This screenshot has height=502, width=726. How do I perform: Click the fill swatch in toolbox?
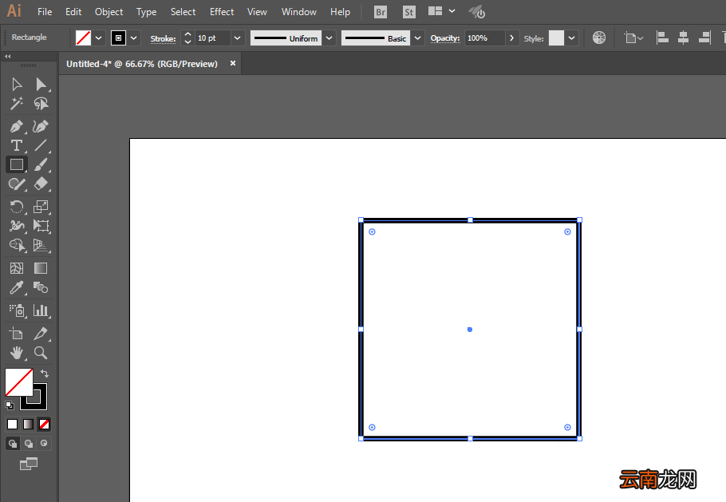click(19, 382)
